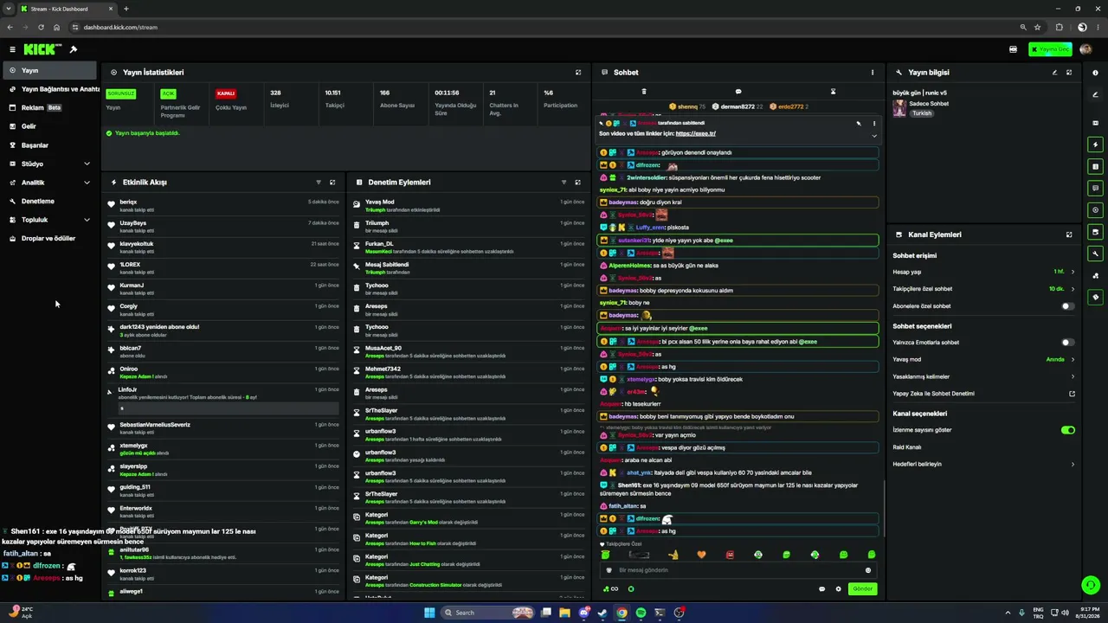This screenshot has height=623, width=1108.
Task: Open the pinned message three-dot options
Action: [x=874, y=124]
